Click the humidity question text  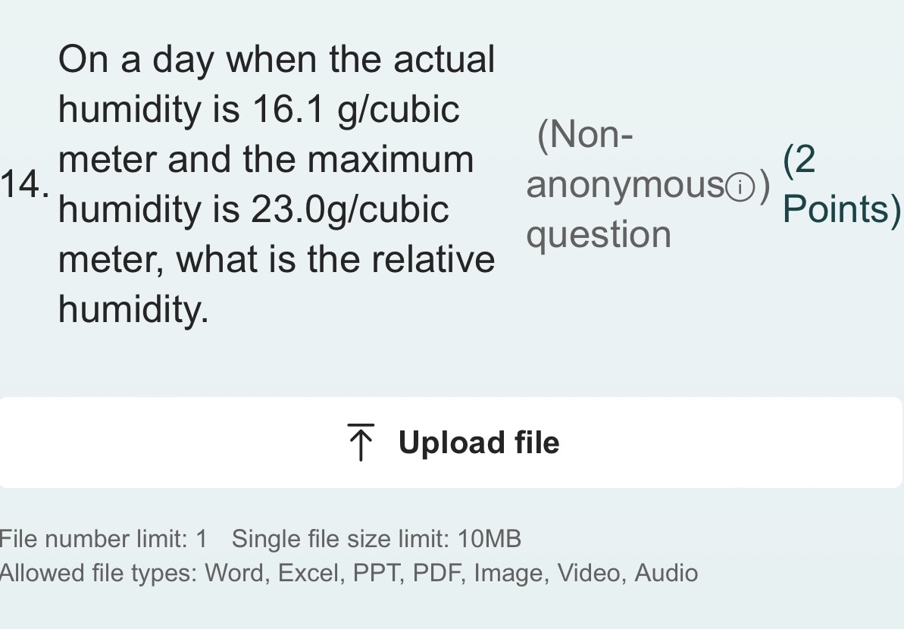click(x=277, y=183)
